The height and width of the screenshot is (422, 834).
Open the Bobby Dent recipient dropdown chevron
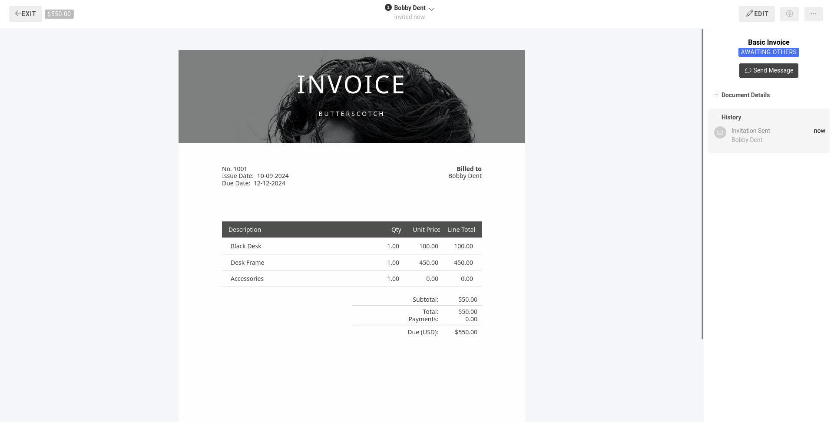[x=431, y=9]
